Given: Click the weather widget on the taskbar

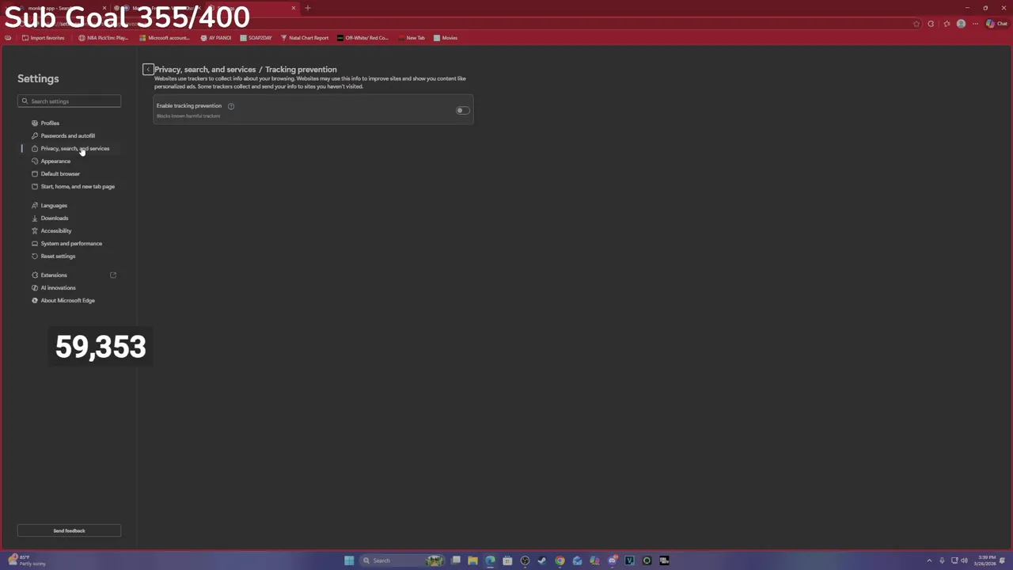Looking at the screenshot, I should point(26,560).
